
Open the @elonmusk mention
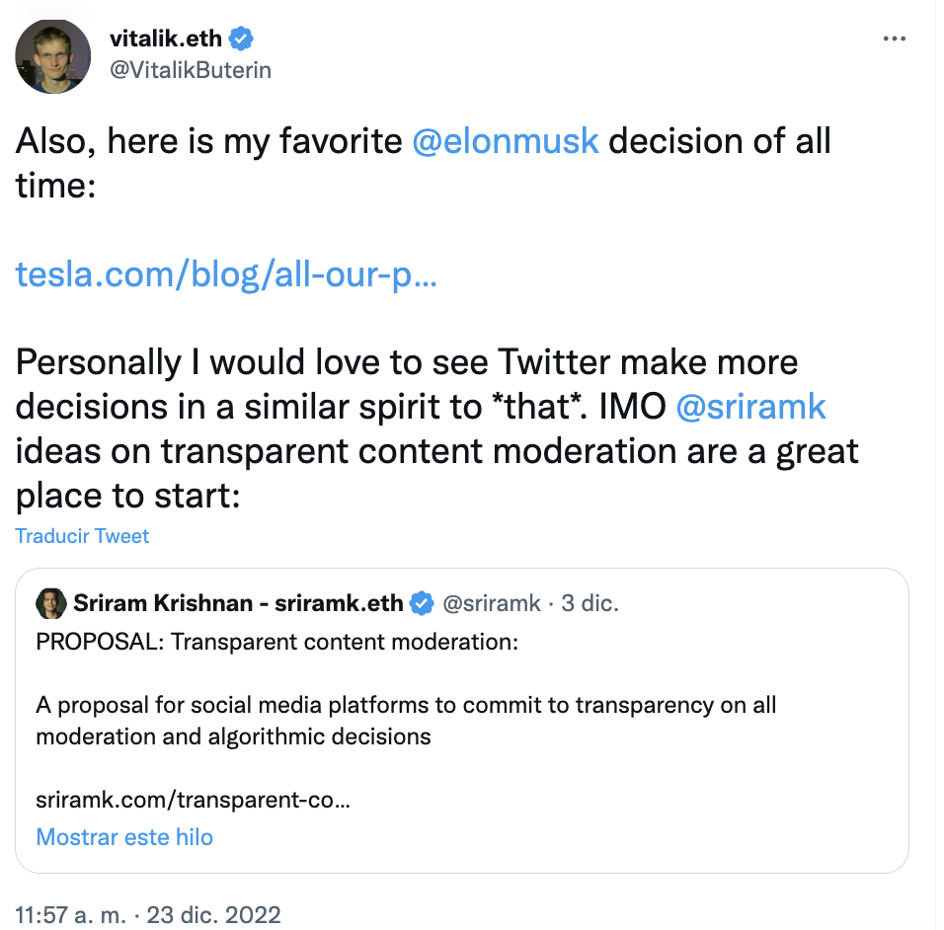[x=505, y=141]
